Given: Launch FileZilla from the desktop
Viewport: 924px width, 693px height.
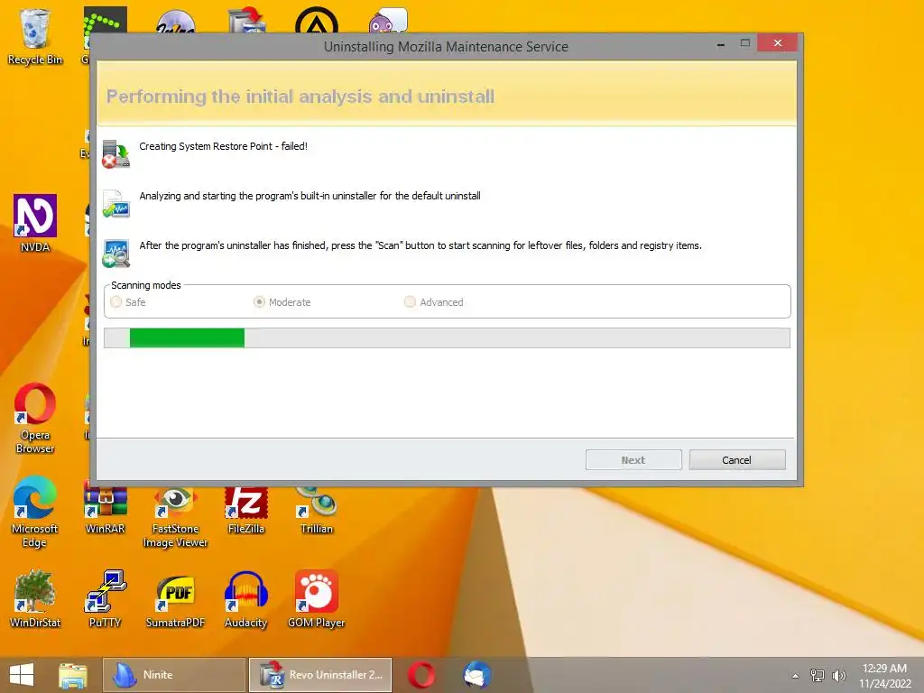Looking at the screenshot, I should coord(245,511).
